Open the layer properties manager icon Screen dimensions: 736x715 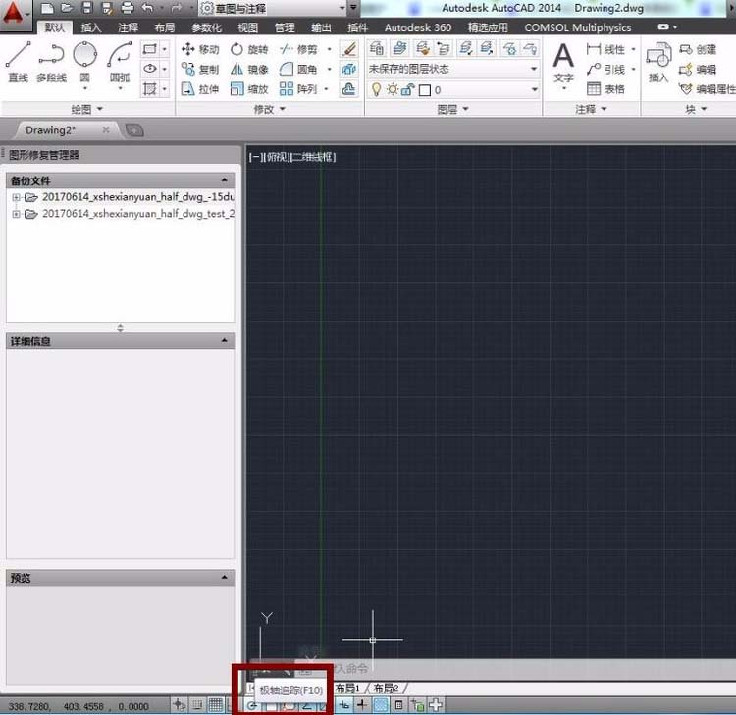coord(377,48)
